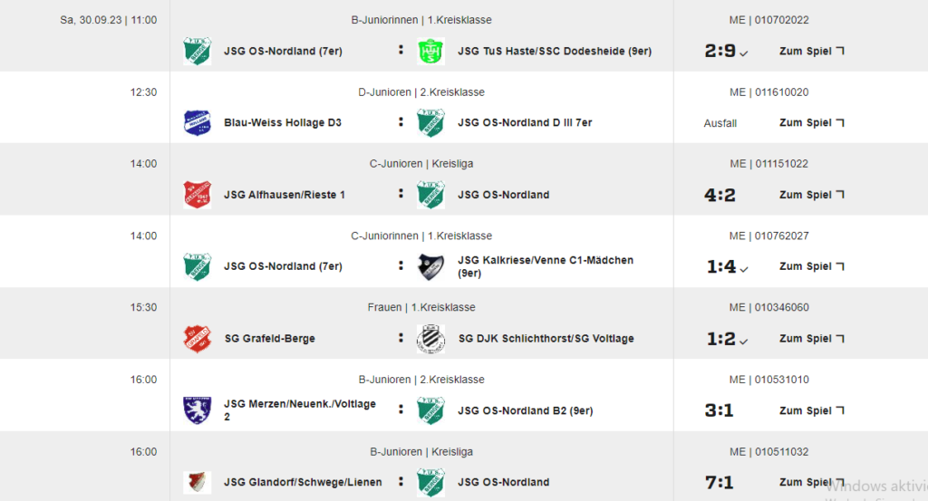Click team name SG DJK Schlichthorst/SG Voltlage
The height and width of the screenshot is (501, 928).
point(546,338)
